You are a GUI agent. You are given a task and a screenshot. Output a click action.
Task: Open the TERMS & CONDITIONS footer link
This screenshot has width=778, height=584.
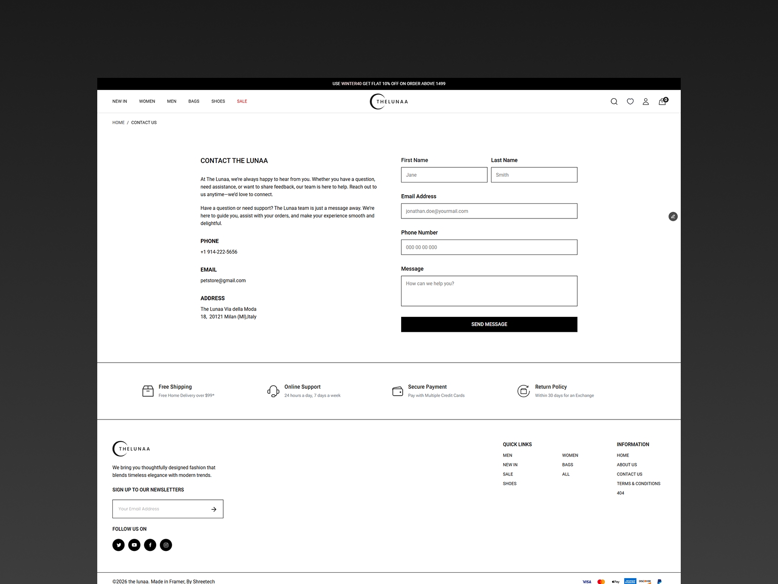(x=638, y=483)
